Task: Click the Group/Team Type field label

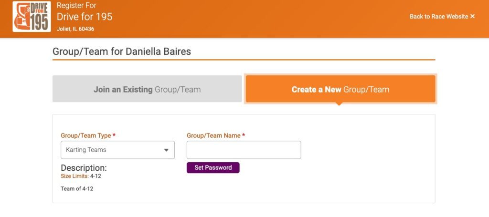Action: pos(85,135)
